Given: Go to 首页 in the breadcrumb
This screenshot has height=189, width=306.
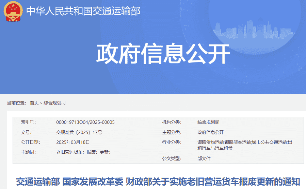Looking at the screenshot, I should click(x=34, y=103).
